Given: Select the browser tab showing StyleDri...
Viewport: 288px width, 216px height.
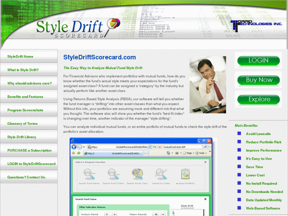Looking at the screenshot, I should click(x=114, y=153).
